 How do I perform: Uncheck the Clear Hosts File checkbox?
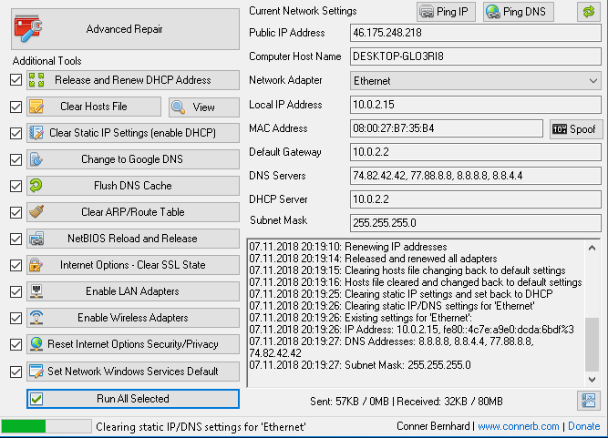pyautogui.click(x=15, y=107)
